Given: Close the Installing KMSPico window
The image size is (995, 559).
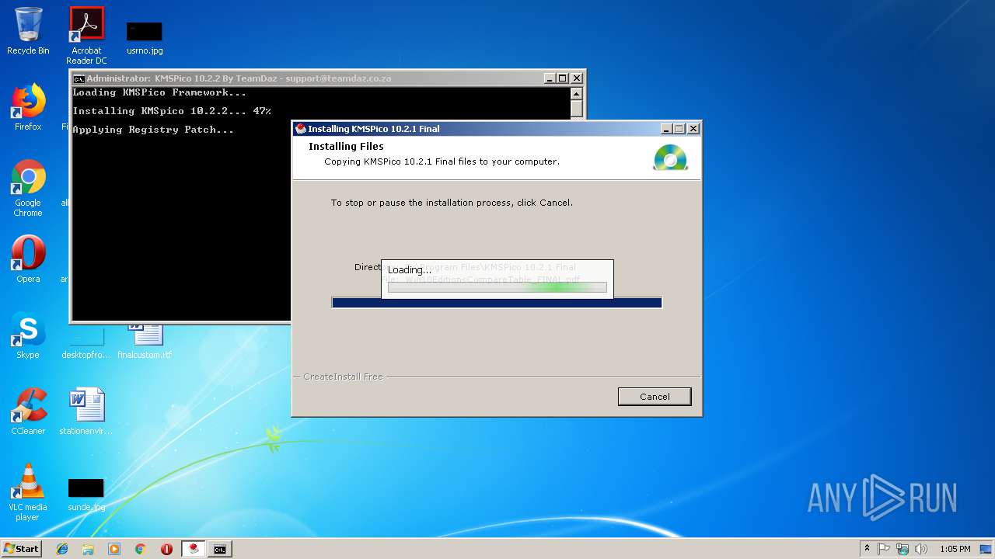Looking at the screenshot, I should 693,129.
